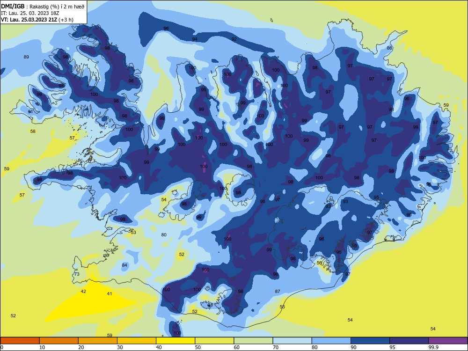Viewport: 468px width, 351px height.
Task: Click the 'DMI/IGB : Rakastig (%)' title line
Action: pos(43,7)
